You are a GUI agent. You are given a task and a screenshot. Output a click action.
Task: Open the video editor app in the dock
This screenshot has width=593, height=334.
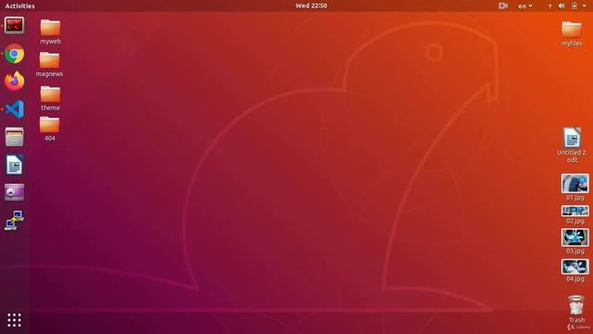15,192
